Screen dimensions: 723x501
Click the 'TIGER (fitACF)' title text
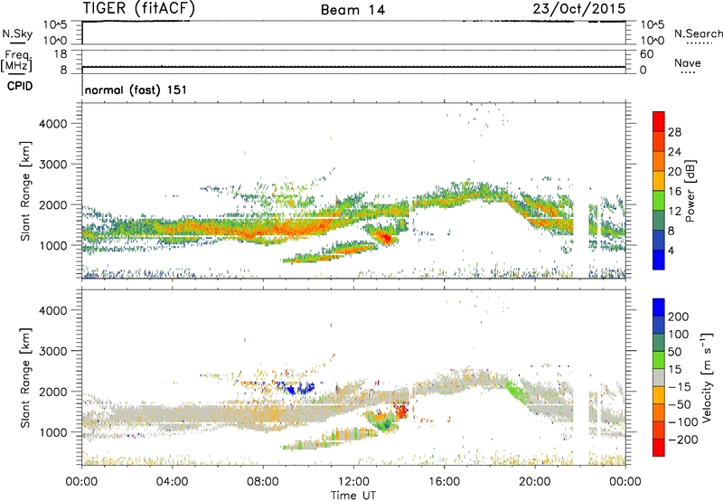(x=139, y=8)
